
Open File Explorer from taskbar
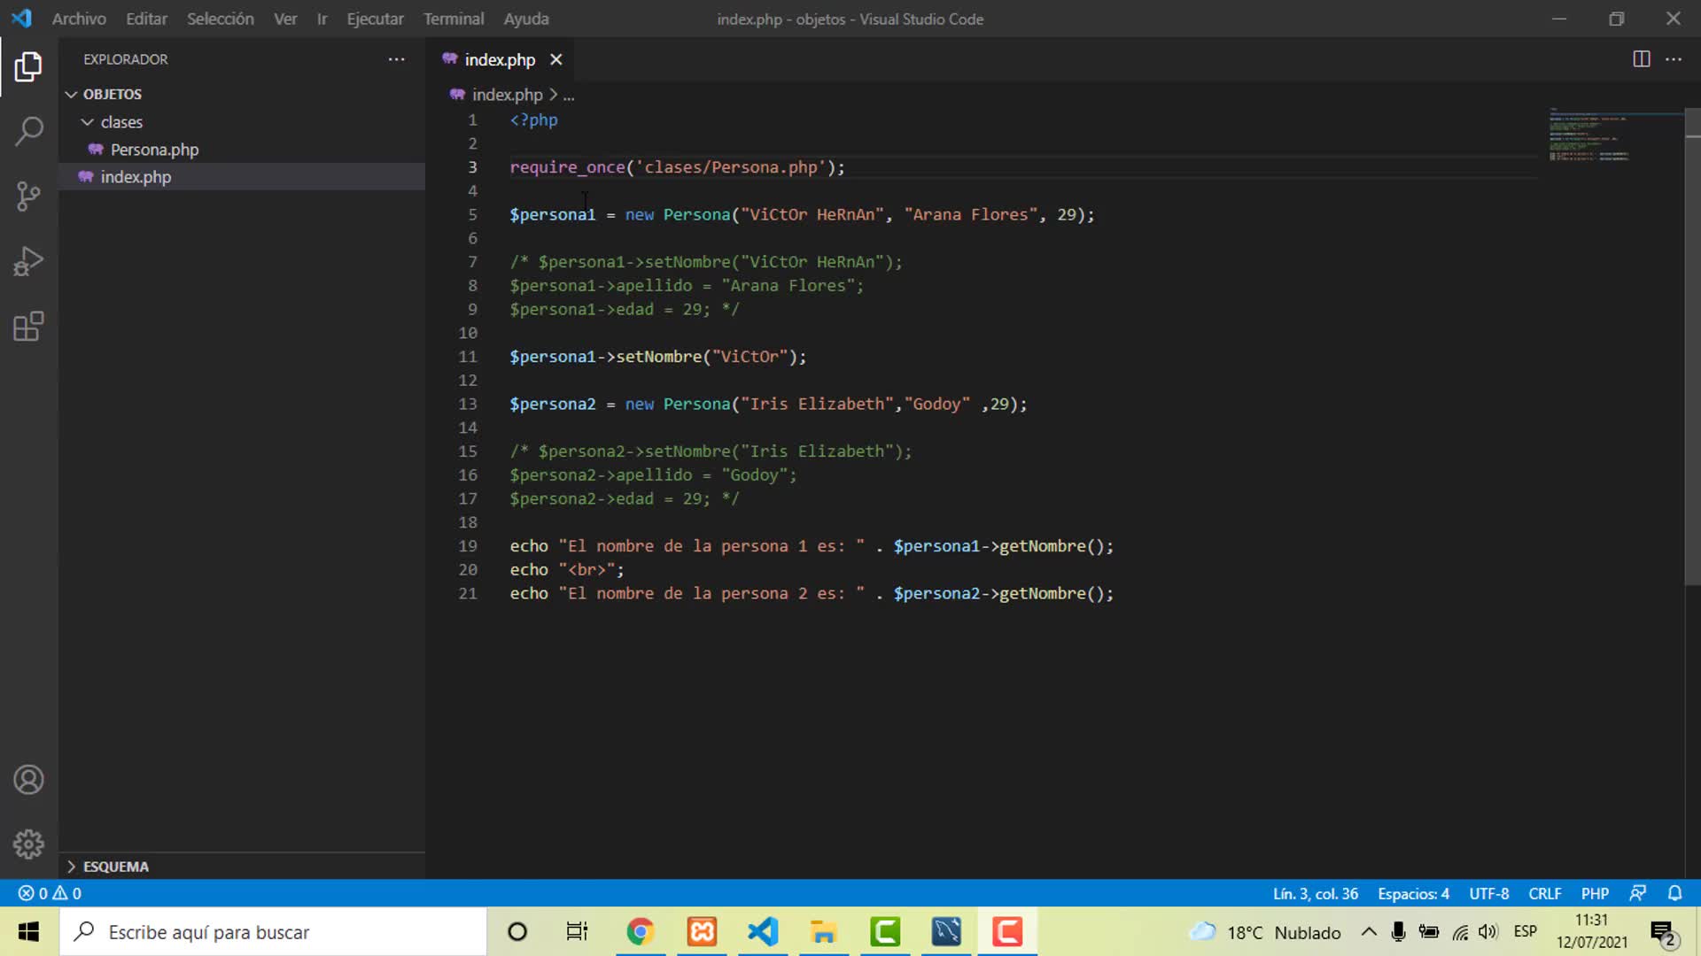pos(823,931)
